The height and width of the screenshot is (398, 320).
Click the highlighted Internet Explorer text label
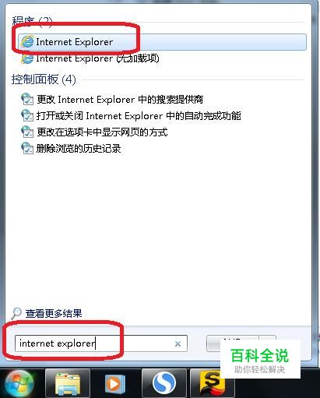click(x=75, y=42)
